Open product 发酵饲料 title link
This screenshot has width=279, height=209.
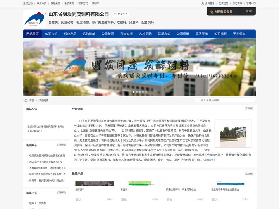tap(80, 190)
